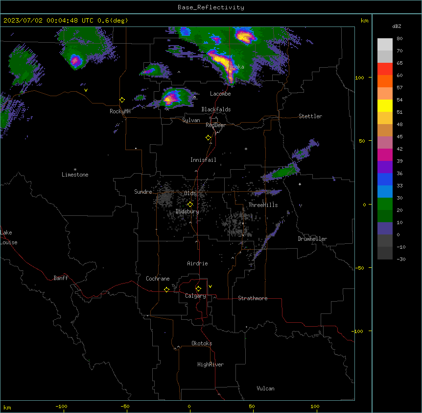Select the Okotoks label
The width and height of the screenshot is (422, 413).
pos(202,343)
